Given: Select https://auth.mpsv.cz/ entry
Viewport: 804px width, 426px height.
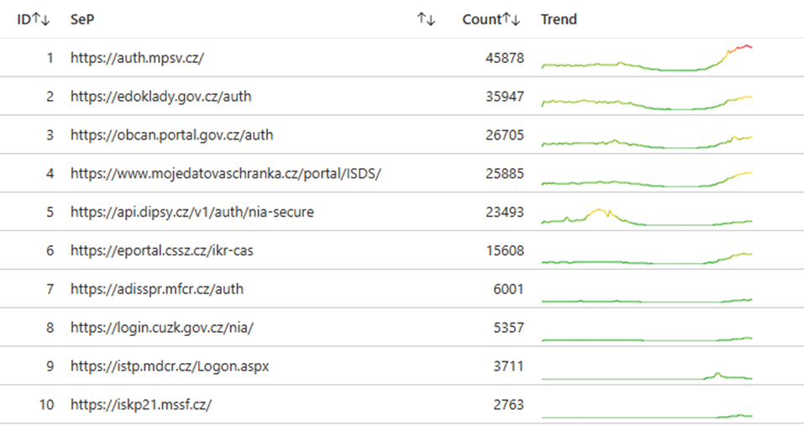Looking at the screenshot, I should pyautogui.click(x=137, y=58).
